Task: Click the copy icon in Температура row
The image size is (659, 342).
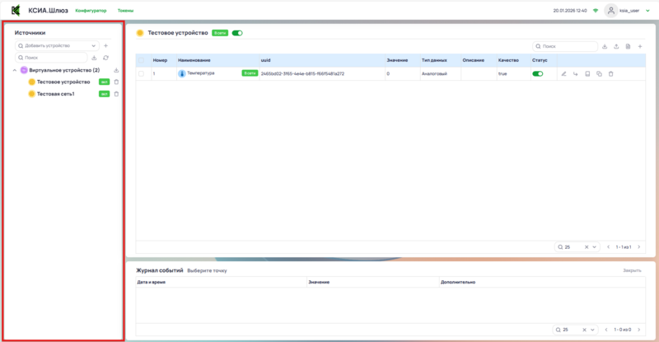Action: (599, 74)
